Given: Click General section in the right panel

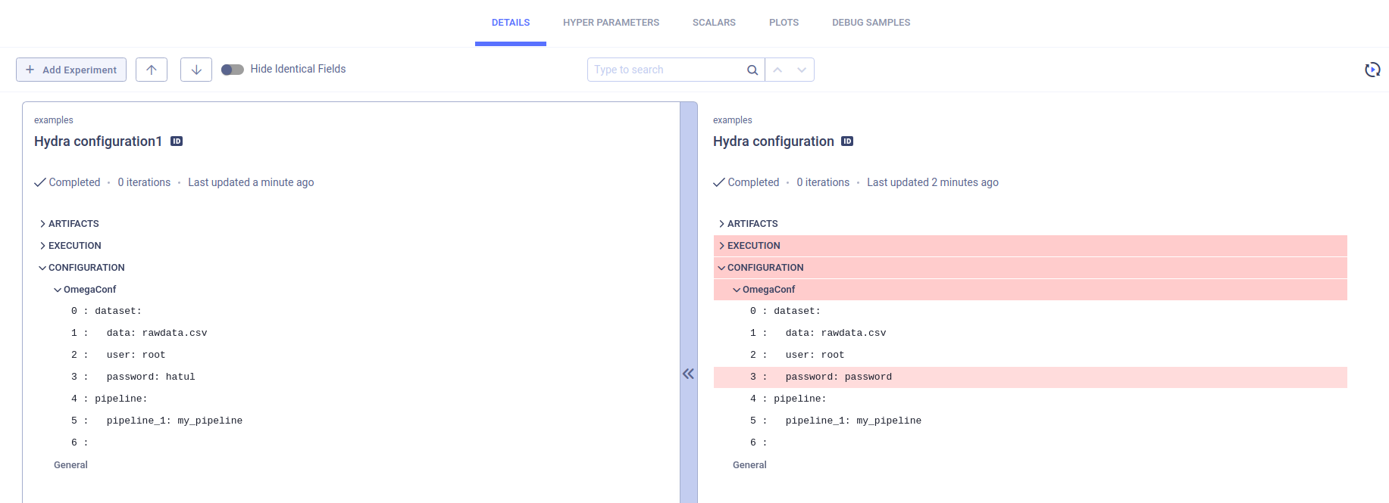Looking at the screenshot, I should [749, 465].
